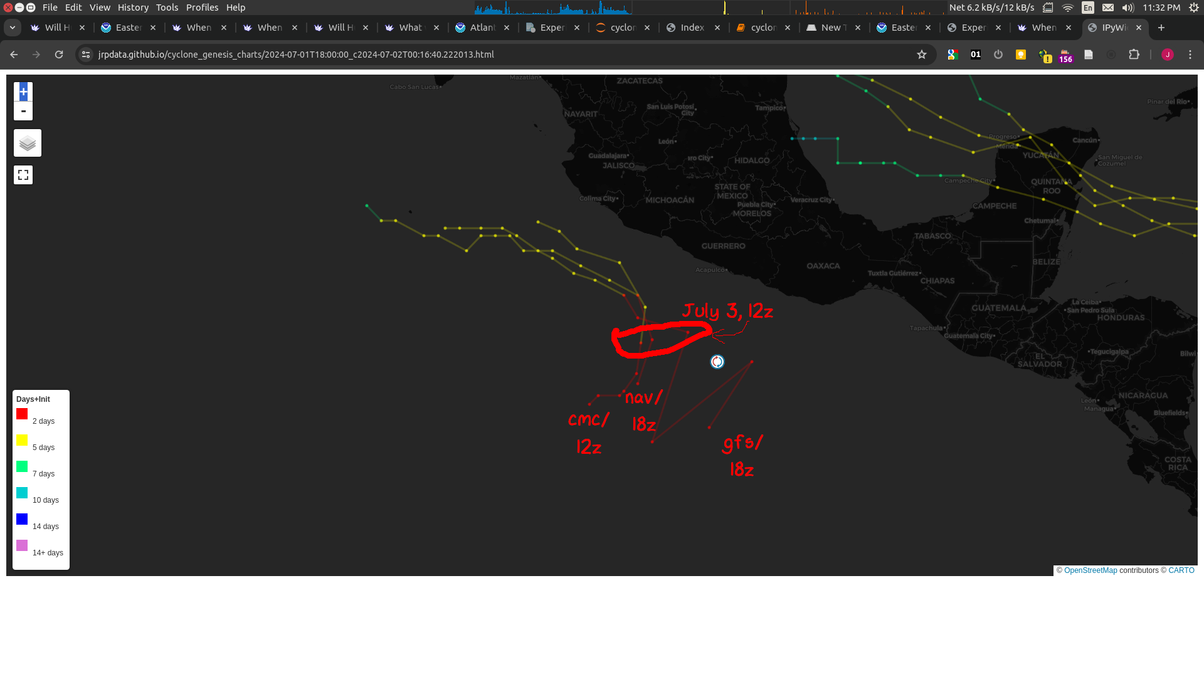This screenshot has height=677, width=1204.
Task: Click the pink 14+ days legend swatch
Action: (x=22, y=545)
